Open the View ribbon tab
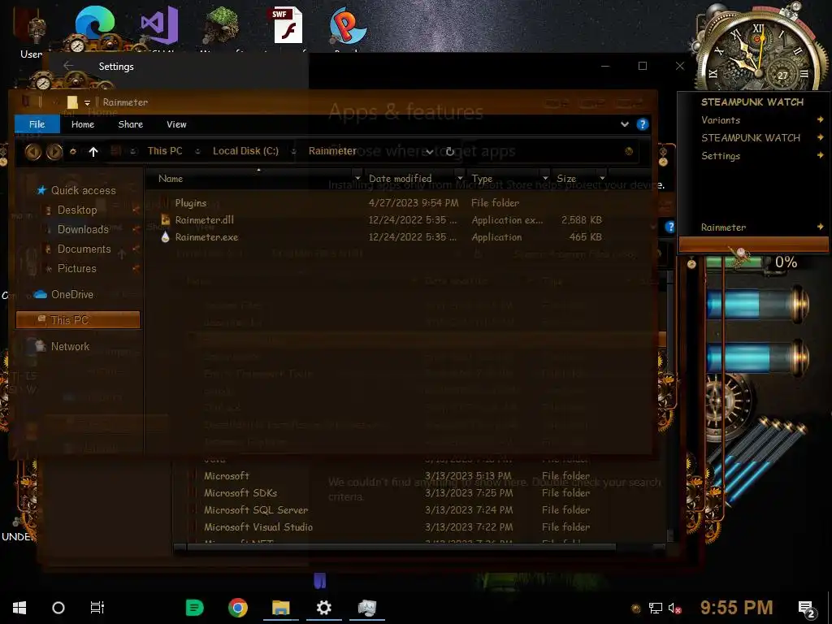 (176, 124)
